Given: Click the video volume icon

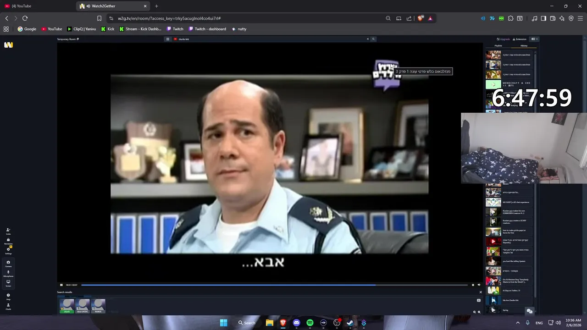Looking at the screenshot, I should tap(479, 285).
